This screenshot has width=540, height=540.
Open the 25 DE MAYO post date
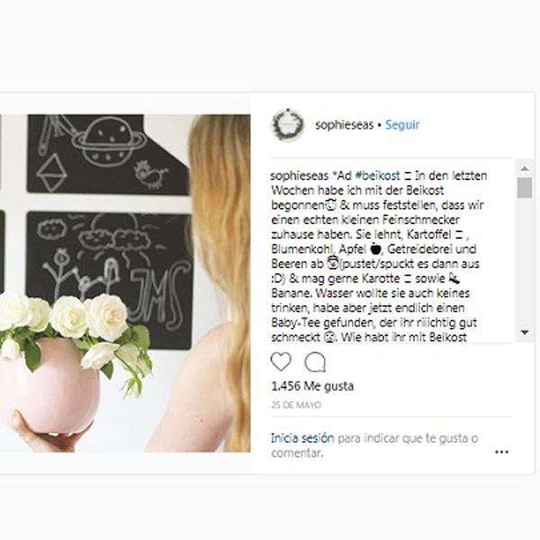pyautogui.click(x=296, y=405)
